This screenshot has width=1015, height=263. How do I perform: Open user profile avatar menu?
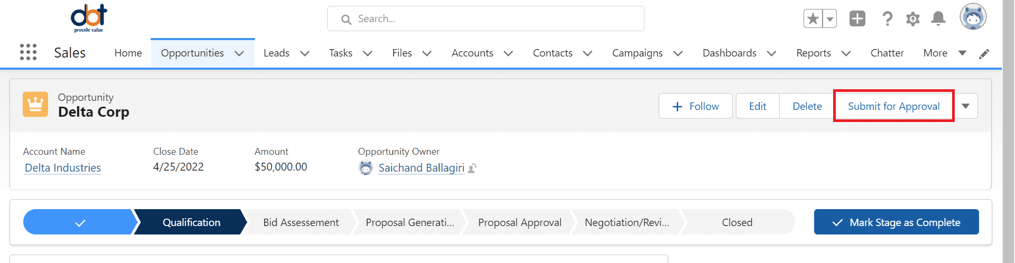[973, 17]
